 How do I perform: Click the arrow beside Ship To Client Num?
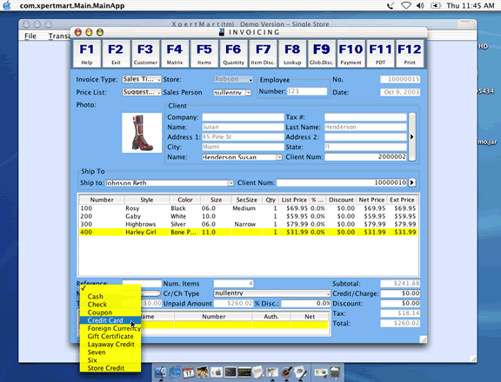tap(412, 182)
